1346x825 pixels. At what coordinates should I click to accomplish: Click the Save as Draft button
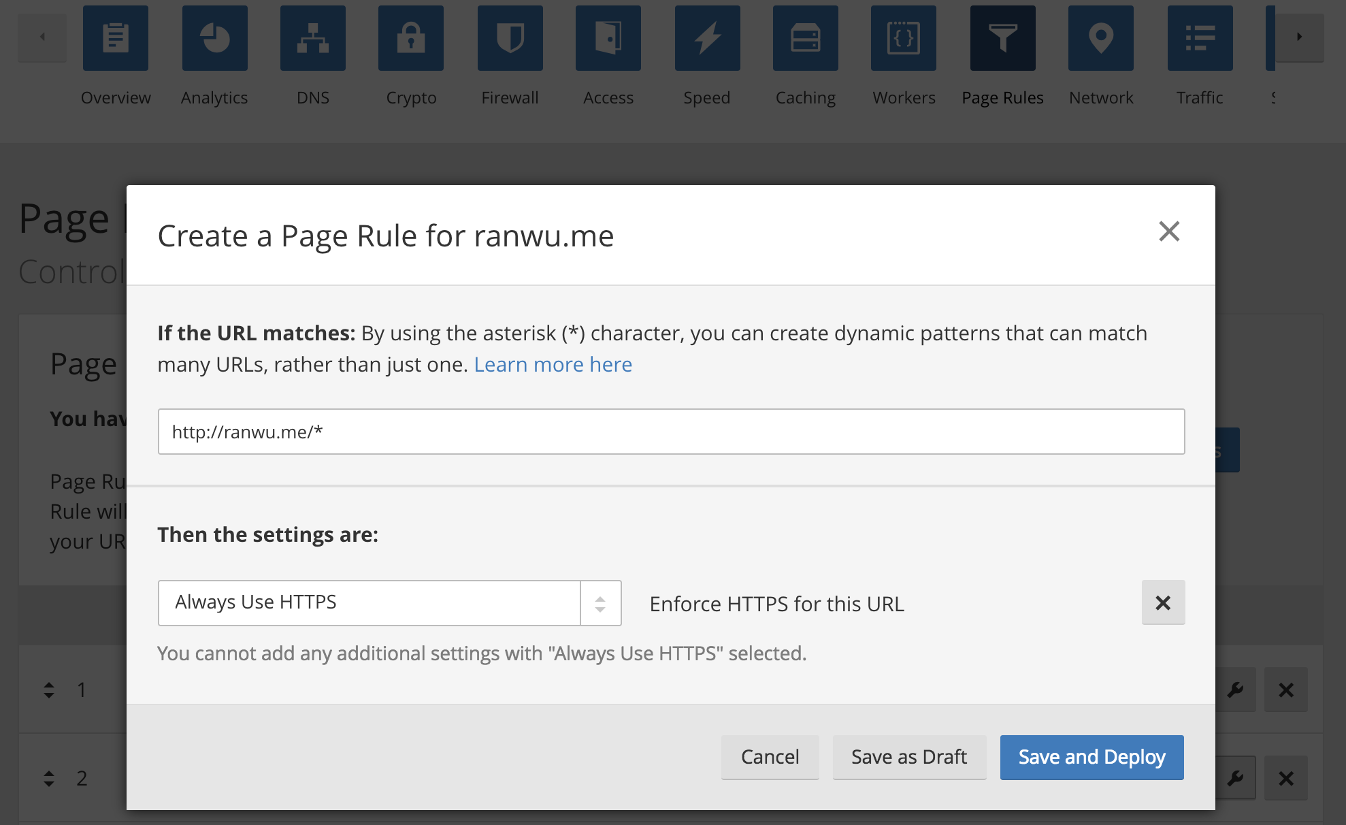pos(909,757)
